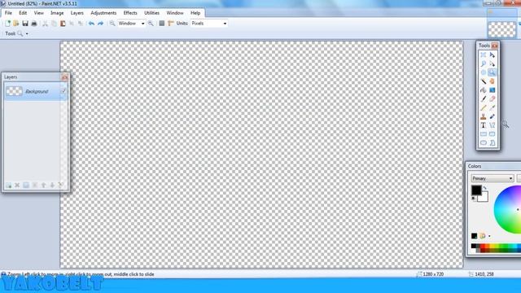Open the Image menu

(x=57, y=13)
